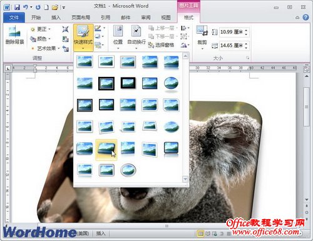313x241 pixels.
Task: Open the Color (颜色) dropdown
Action: tap(41, 39)
